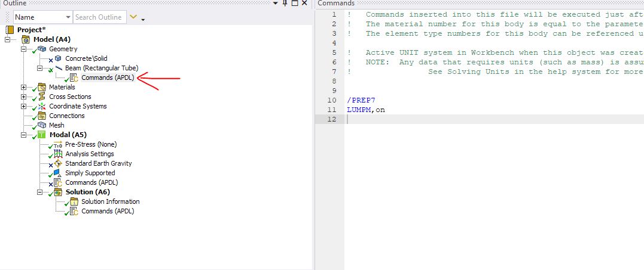This screenshot has height=270, width=644.
Task: Maximize the Outline panel
Action: click(294, 3)
